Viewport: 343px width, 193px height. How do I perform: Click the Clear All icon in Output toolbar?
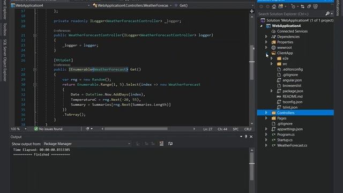click(x=161, y=144)
